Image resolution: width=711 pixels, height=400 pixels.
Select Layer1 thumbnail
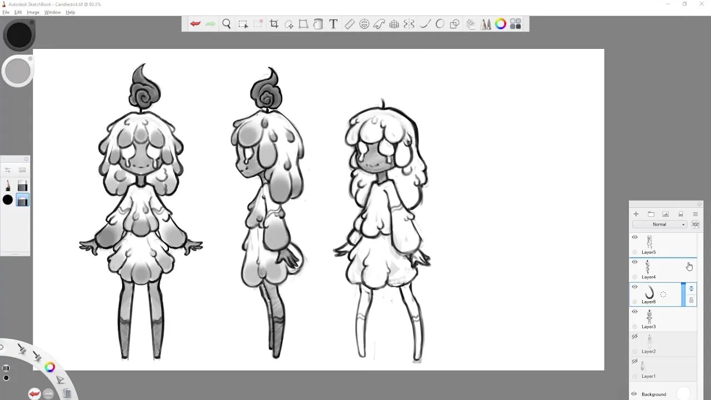click(x=643, y=366)
